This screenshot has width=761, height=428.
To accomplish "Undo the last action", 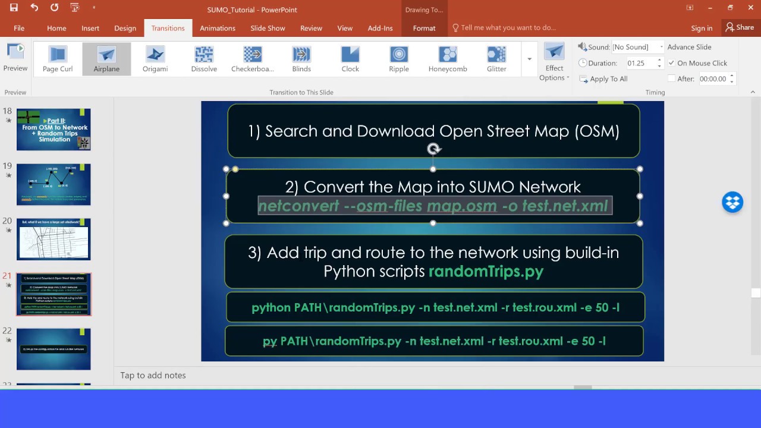I will 34,8.
